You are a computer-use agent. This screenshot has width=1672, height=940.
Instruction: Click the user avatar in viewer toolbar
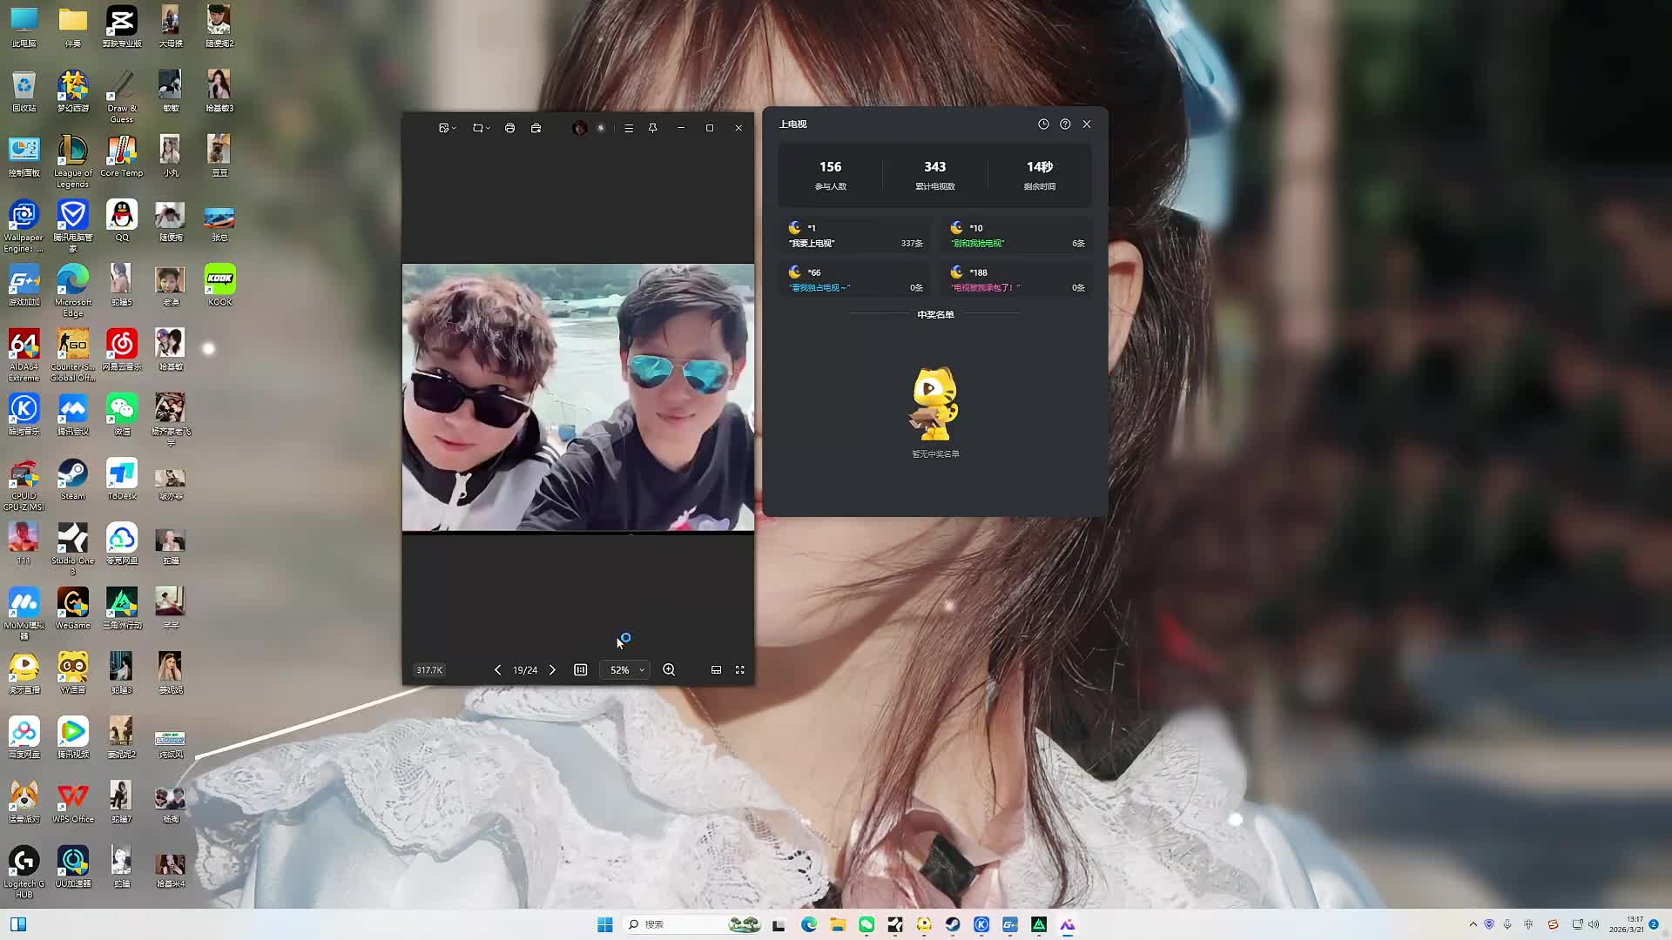pyautogui.click(x=580, y=128)
